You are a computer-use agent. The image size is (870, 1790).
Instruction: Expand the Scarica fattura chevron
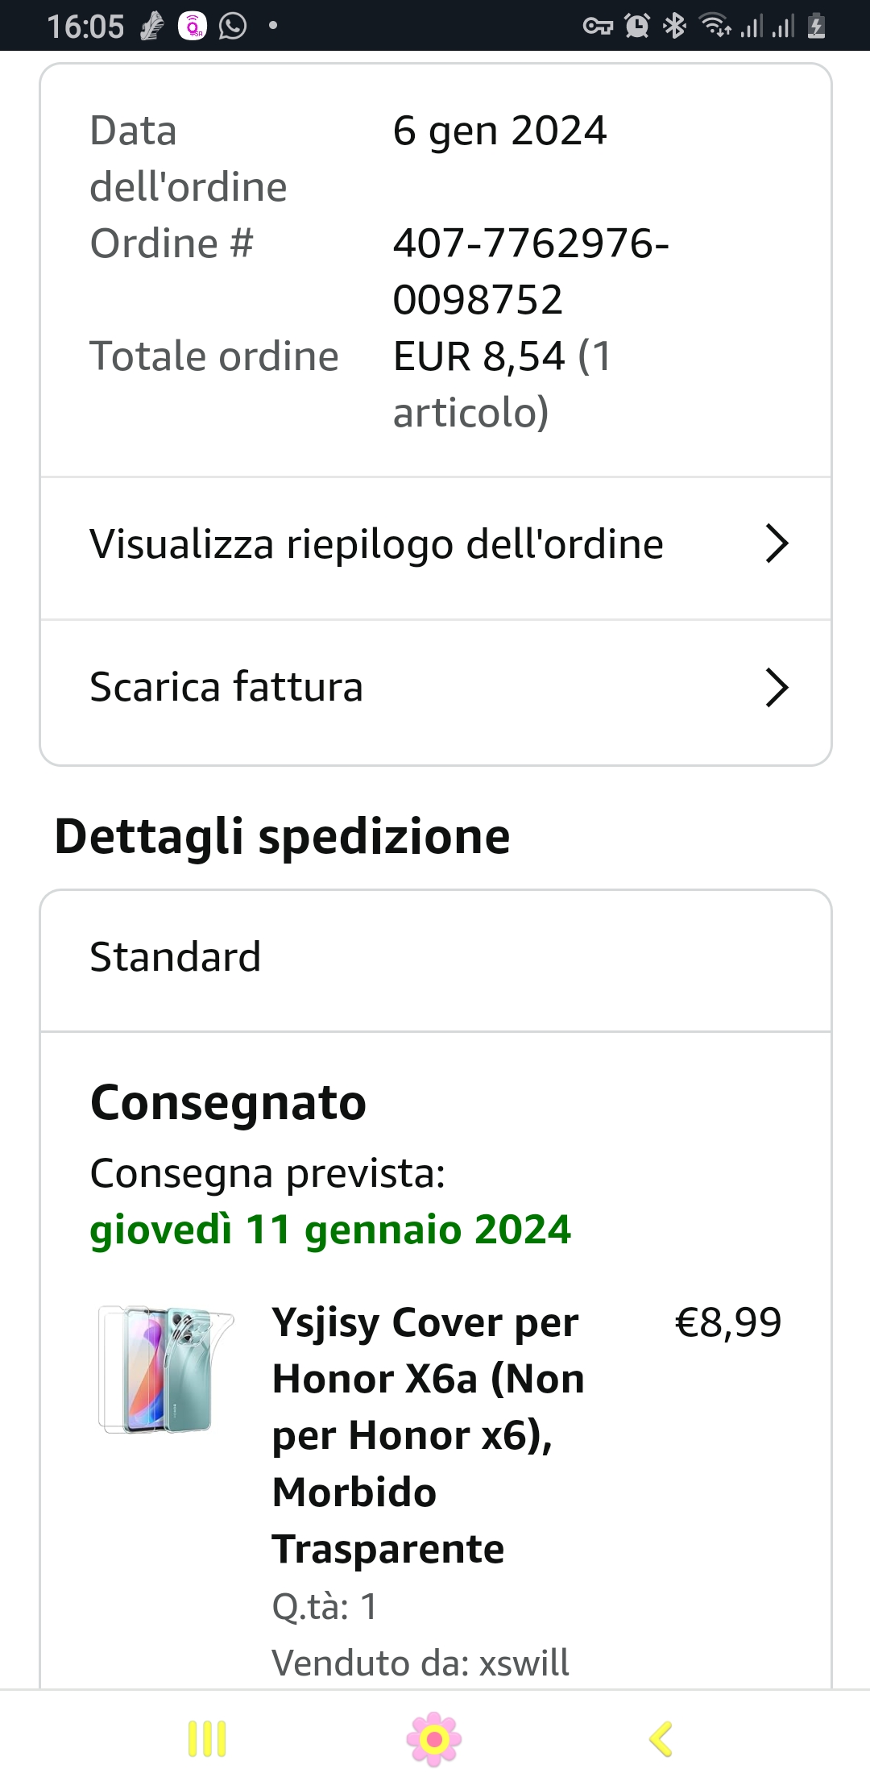coord(777,687)
